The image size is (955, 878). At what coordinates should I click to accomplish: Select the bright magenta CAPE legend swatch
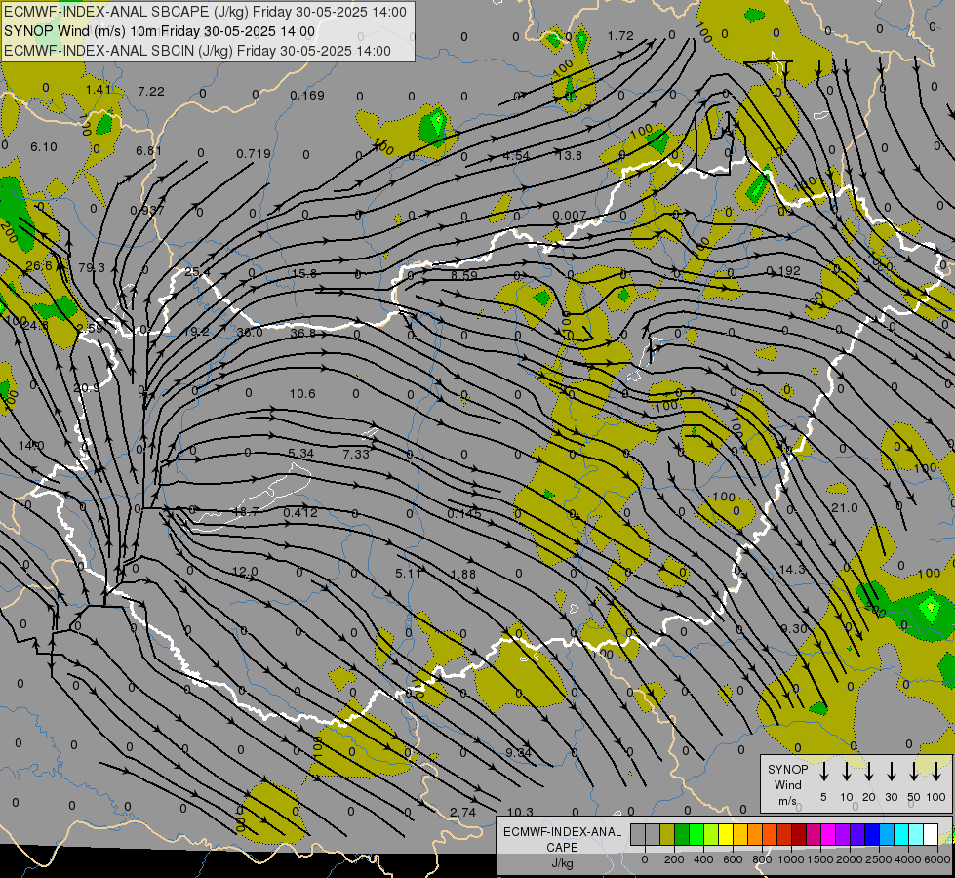coord(828,834)
